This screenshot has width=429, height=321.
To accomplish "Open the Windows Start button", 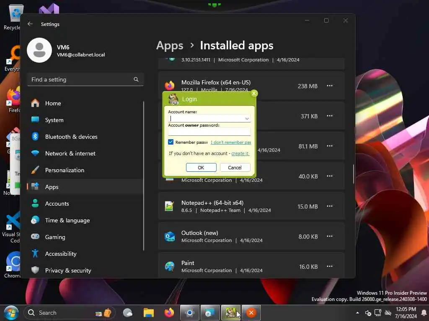I will 11,313.
